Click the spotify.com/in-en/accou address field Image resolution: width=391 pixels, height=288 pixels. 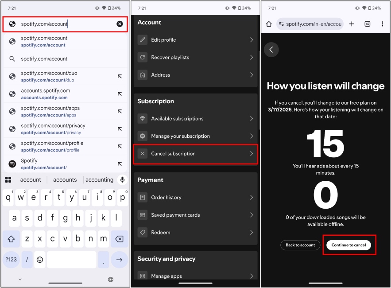(310, 24)
